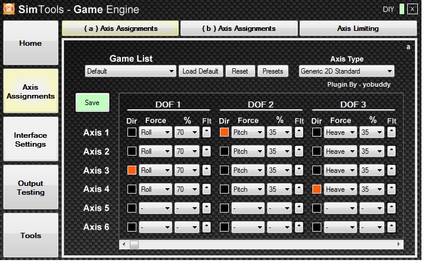Open Axis 4 DOF 2 percent dropdown showing 35
This screenshot has width=425, height=266.
[279, 189]
